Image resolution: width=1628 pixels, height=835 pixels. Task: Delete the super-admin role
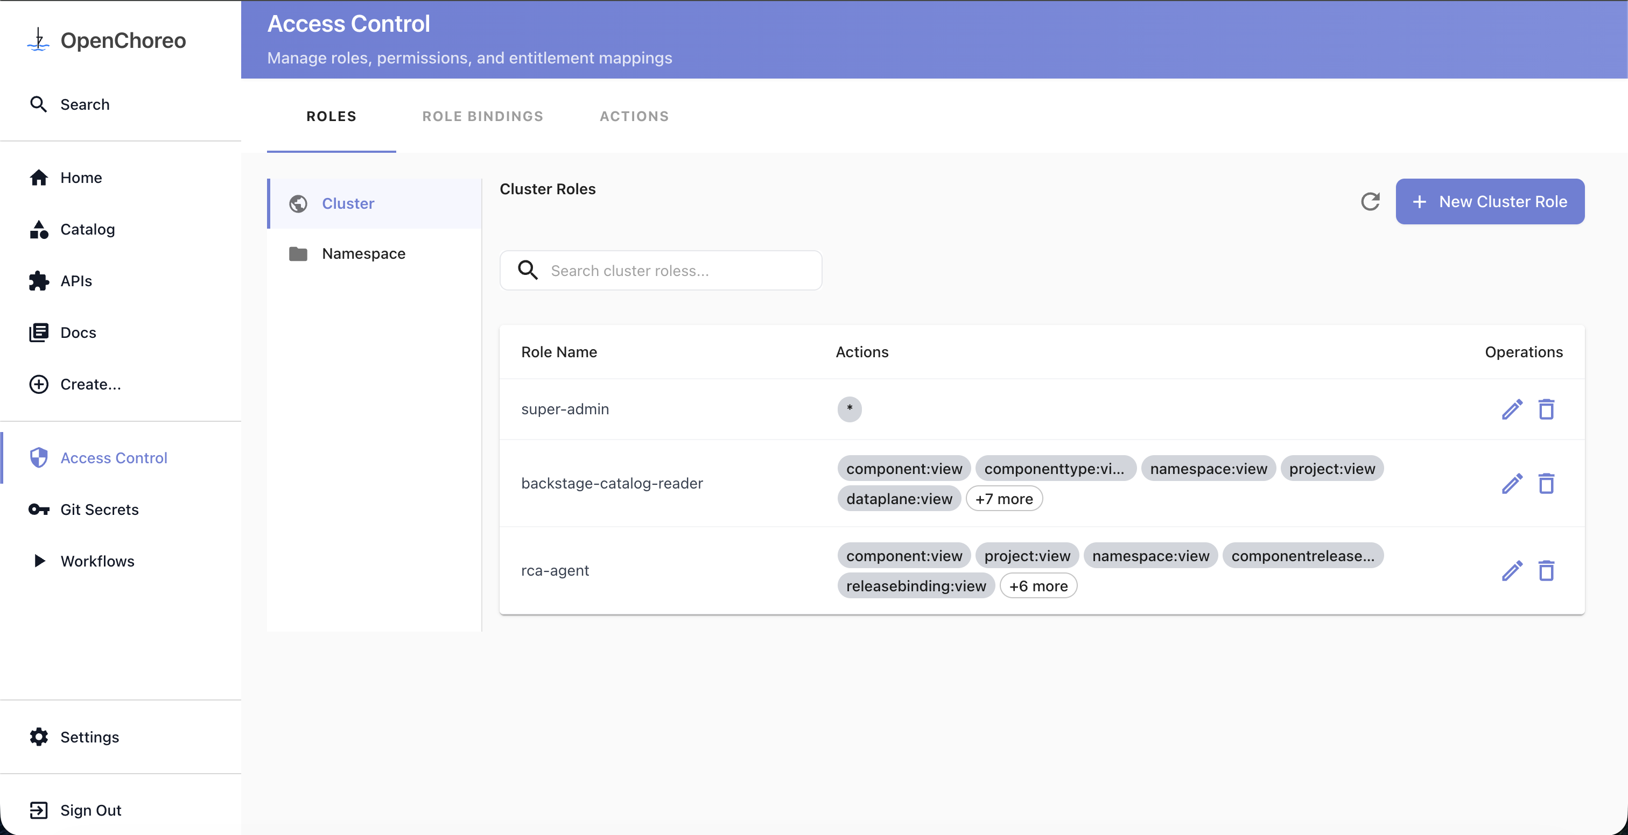(1546, 409)
